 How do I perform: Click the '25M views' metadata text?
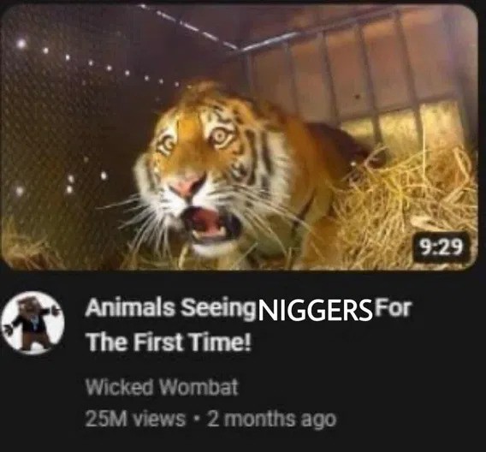coord(135,419)
